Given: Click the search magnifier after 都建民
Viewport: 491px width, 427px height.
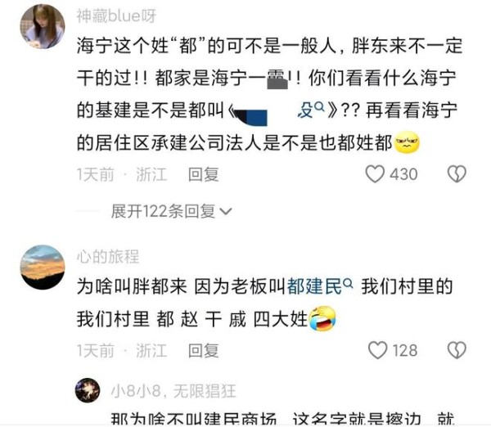Looking at the screenshot, I should [x=348, y=284].
